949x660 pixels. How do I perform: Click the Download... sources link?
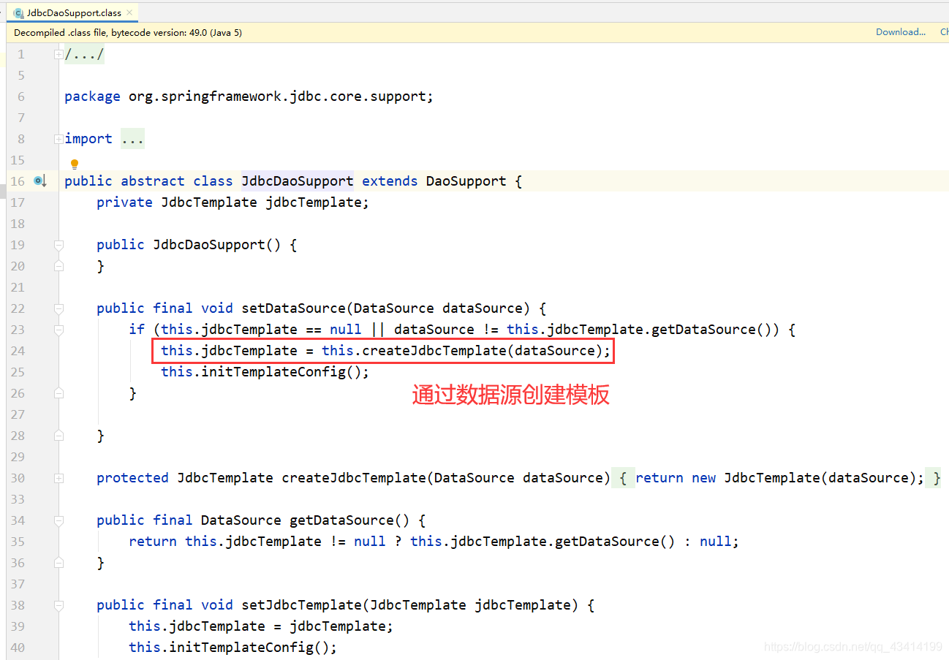(x=901, y=32)
